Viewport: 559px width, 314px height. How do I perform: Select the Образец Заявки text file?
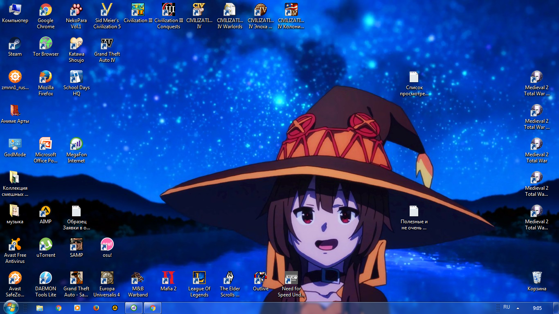(76, 218)
